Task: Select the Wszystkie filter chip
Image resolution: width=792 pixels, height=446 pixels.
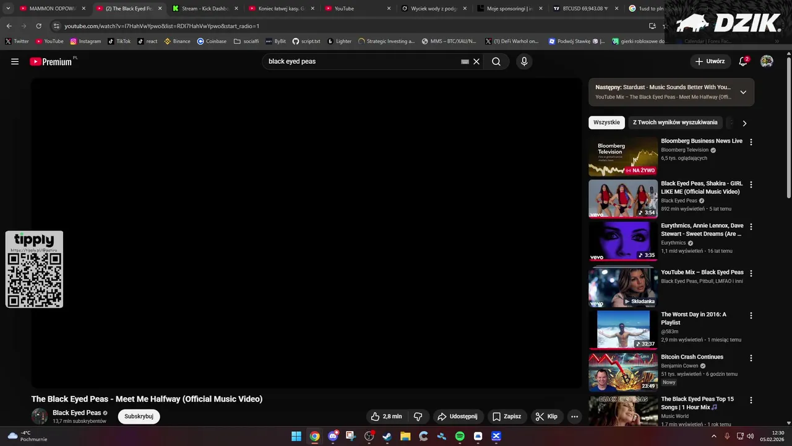Action: 606,123
